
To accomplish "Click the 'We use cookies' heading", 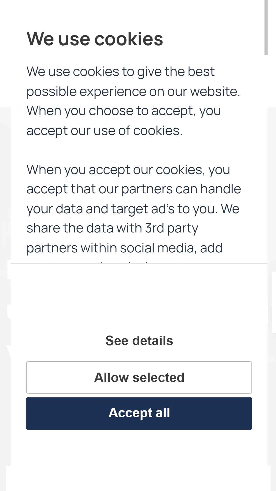I will pyautogui.click(x=95, y=39).
